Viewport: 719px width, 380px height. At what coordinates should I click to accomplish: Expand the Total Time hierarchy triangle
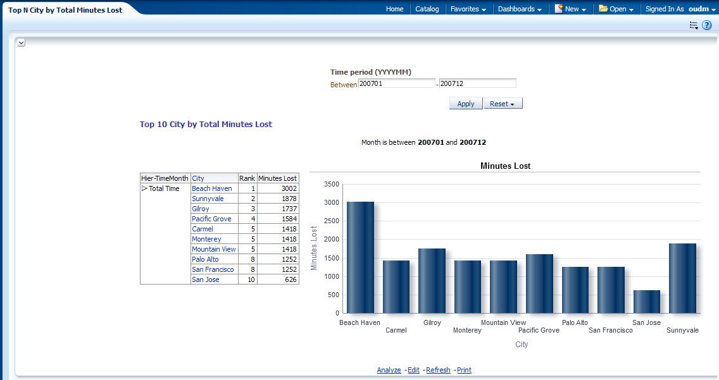point(144,188)
